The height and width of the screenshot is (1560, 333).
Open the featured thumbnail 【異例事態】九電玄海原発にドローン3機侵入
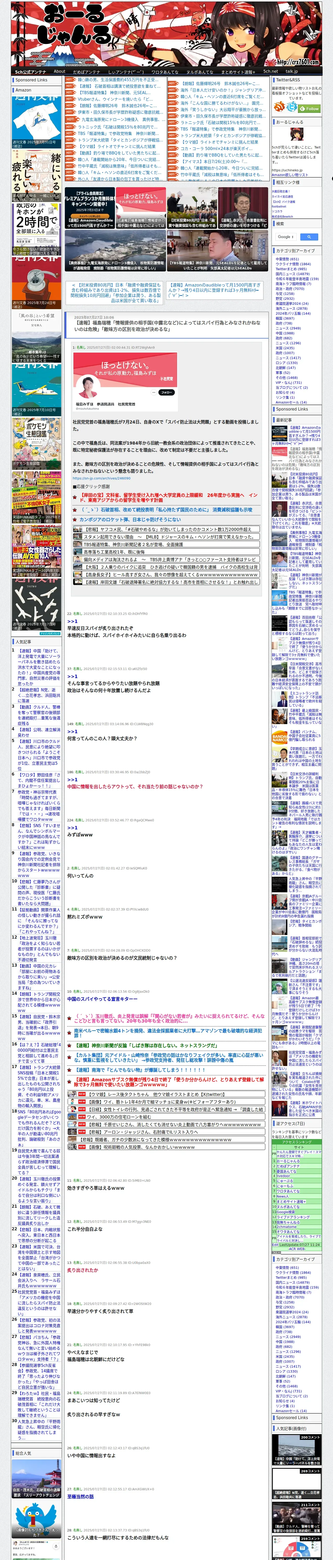tap(115, 251)
